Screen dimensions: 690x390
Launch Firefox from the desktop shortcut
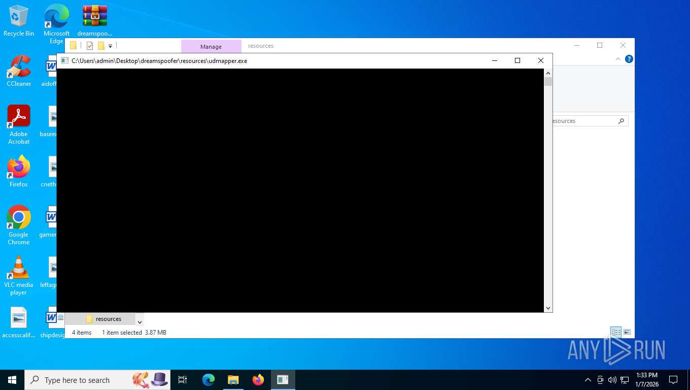click(19, 171)
